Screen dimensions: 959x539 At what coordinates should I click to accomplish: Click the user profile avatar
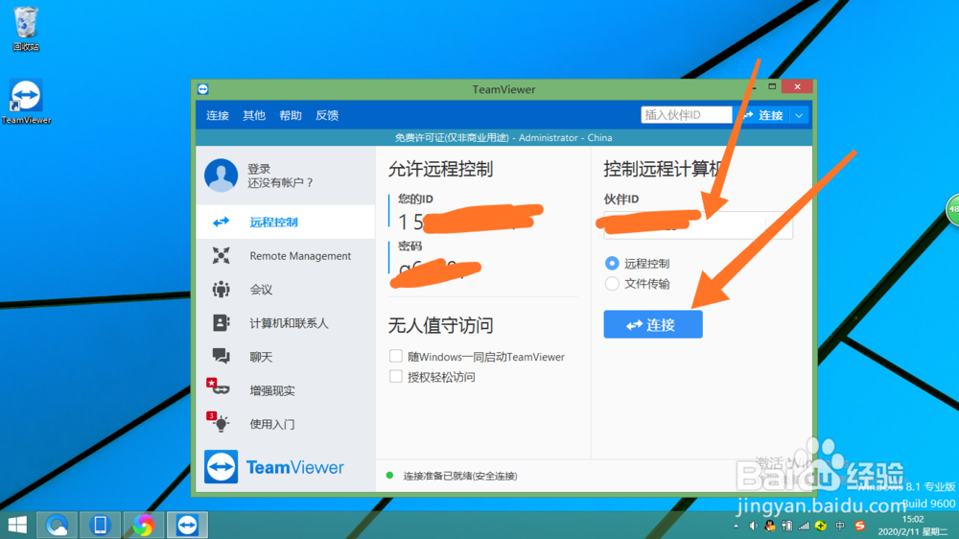click(221, 175)
